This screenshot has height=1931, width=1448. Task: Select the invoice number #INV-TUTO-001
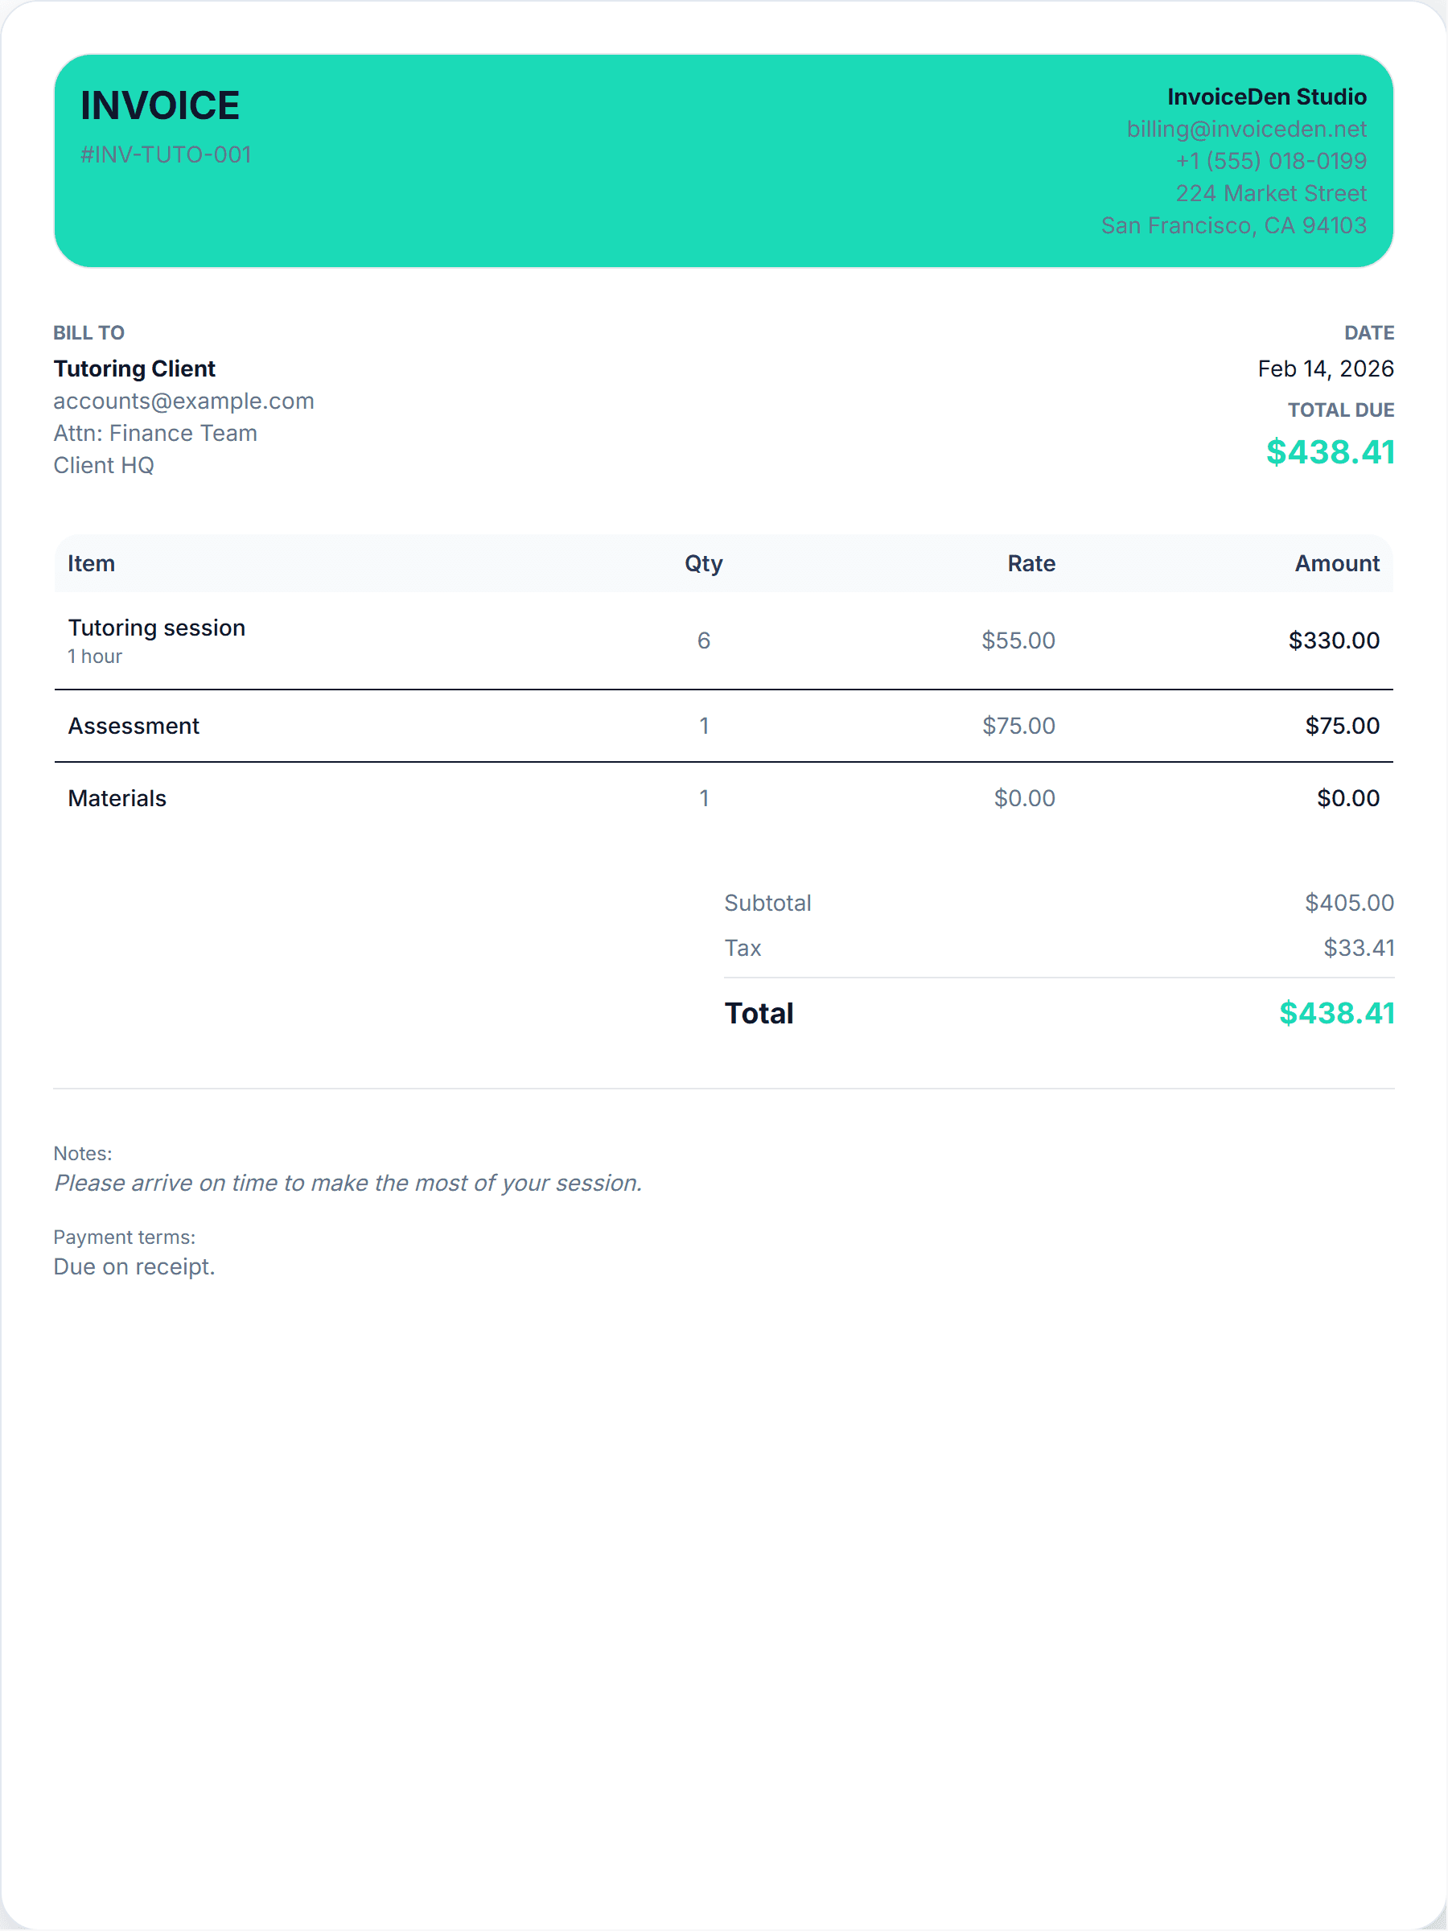tap(166, 154)
